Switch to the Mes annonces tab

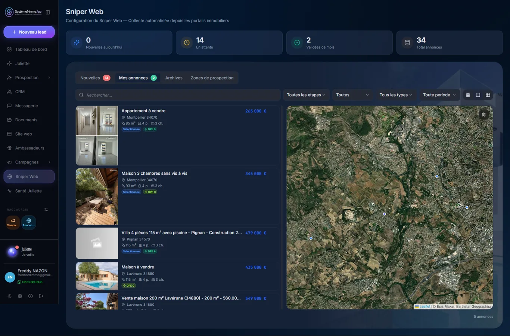coord(137,78)
